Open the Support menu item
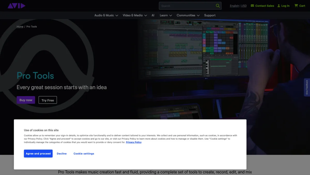Image resolution: width=310 pixels, height=175 pixels. (210, 15)
